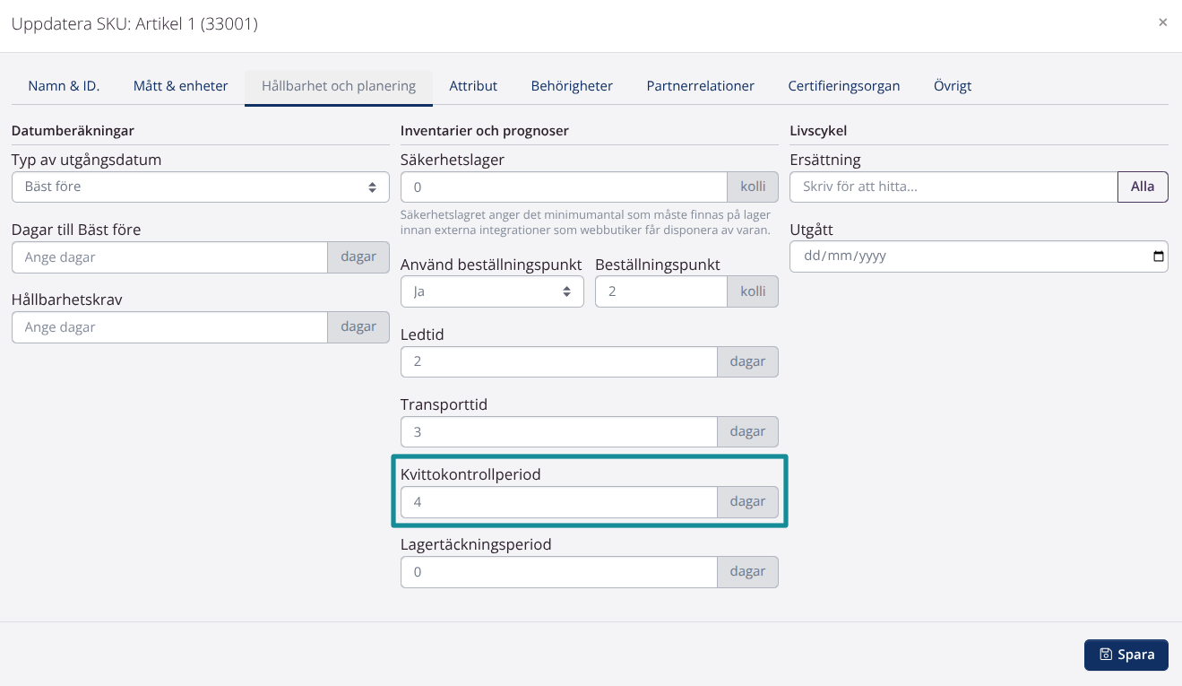Screen dimensions: 1182x686
Task: Focus the Ledtid input field
Action: (x=559, y=361)
